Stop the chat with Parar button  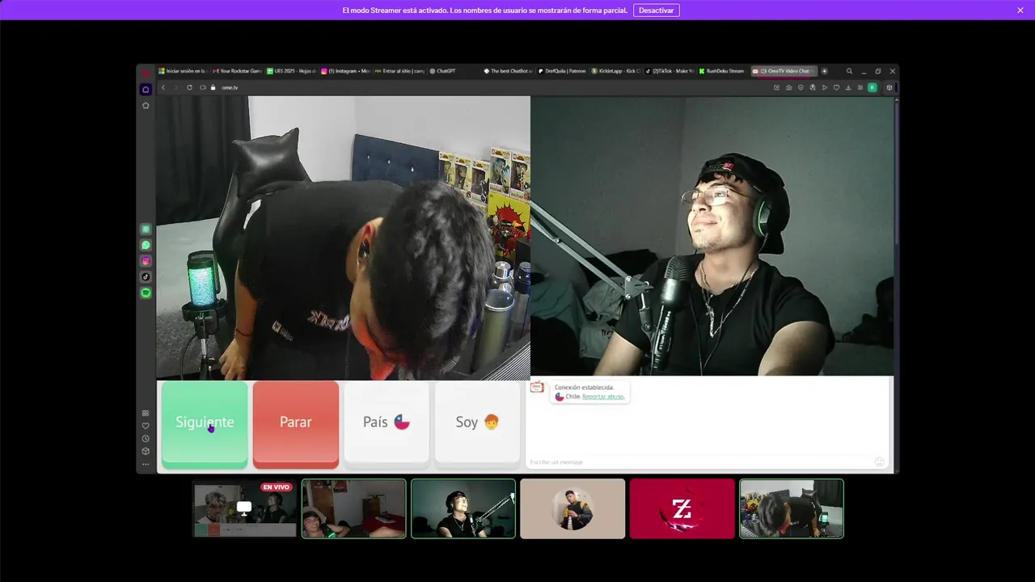[x=296, y=424]
